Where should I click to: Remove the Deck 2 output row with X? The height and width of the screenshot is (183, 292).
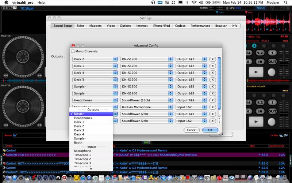coord(212,59)
